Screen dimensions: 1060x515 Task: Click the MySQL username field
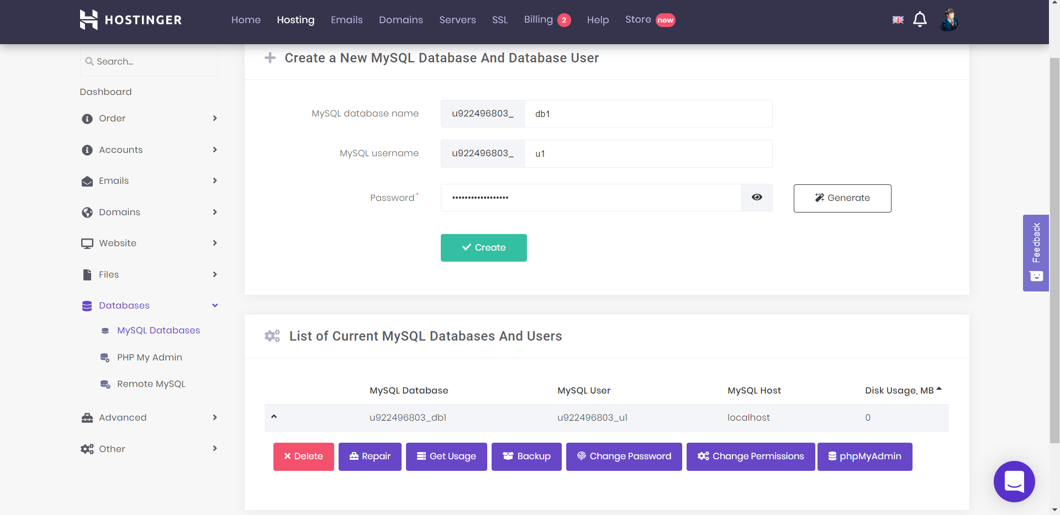(x=648, y=153)
